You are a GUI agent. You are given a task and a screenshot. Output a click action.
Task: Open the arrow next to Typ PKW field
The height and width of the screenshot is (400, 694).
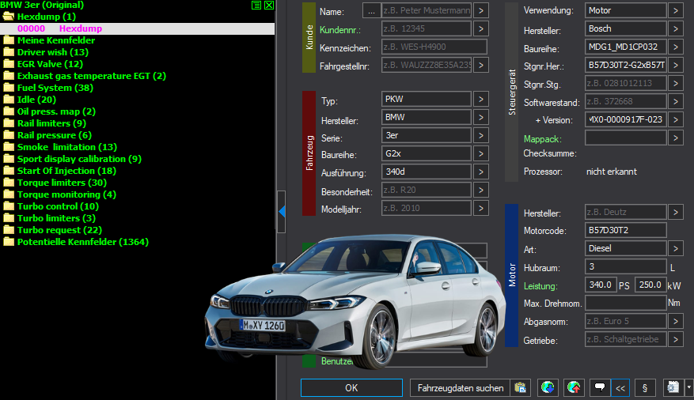pyautogui.click(x=481, y=99)
